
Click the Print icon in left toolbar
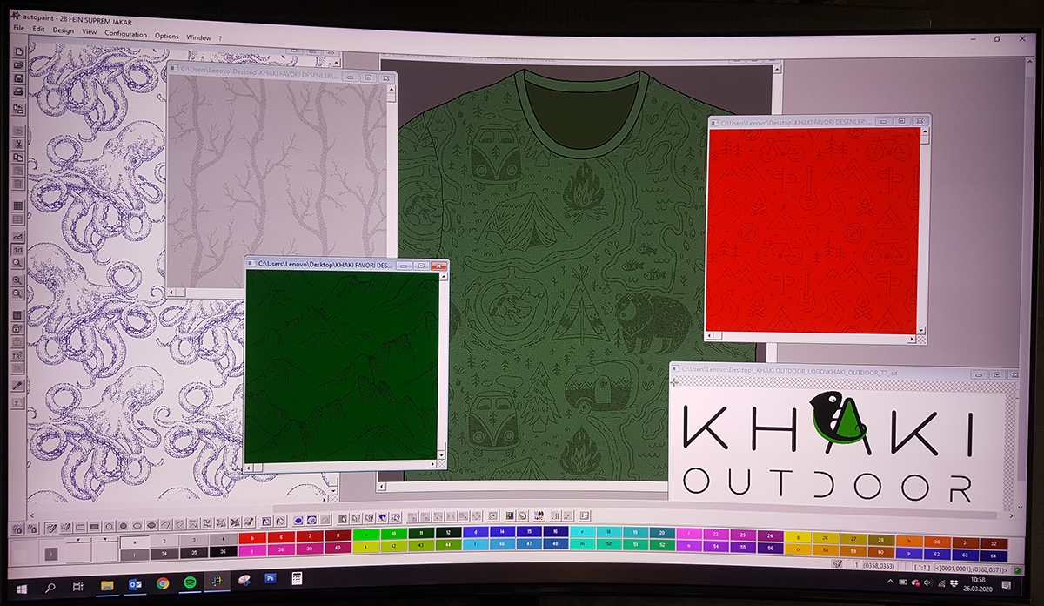pyautogui.click(x=19, y=92)
